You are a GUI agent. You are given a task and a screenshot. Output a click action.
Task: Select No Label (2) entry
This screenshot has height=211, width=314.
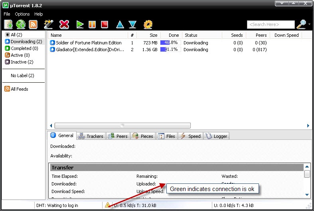coord(22,76)
